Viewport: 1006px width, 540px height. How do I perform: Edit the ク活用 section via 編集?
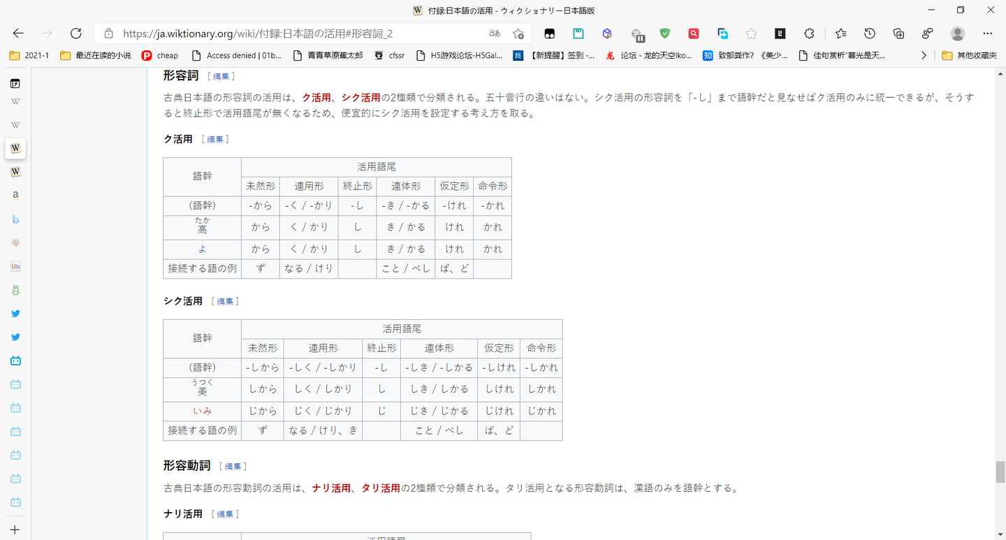(215, 140)
